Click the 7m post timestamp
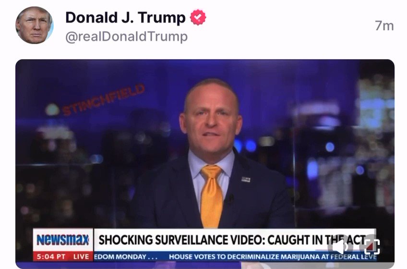The width and height of the screenshot is (407, 269). click(384, 26)
